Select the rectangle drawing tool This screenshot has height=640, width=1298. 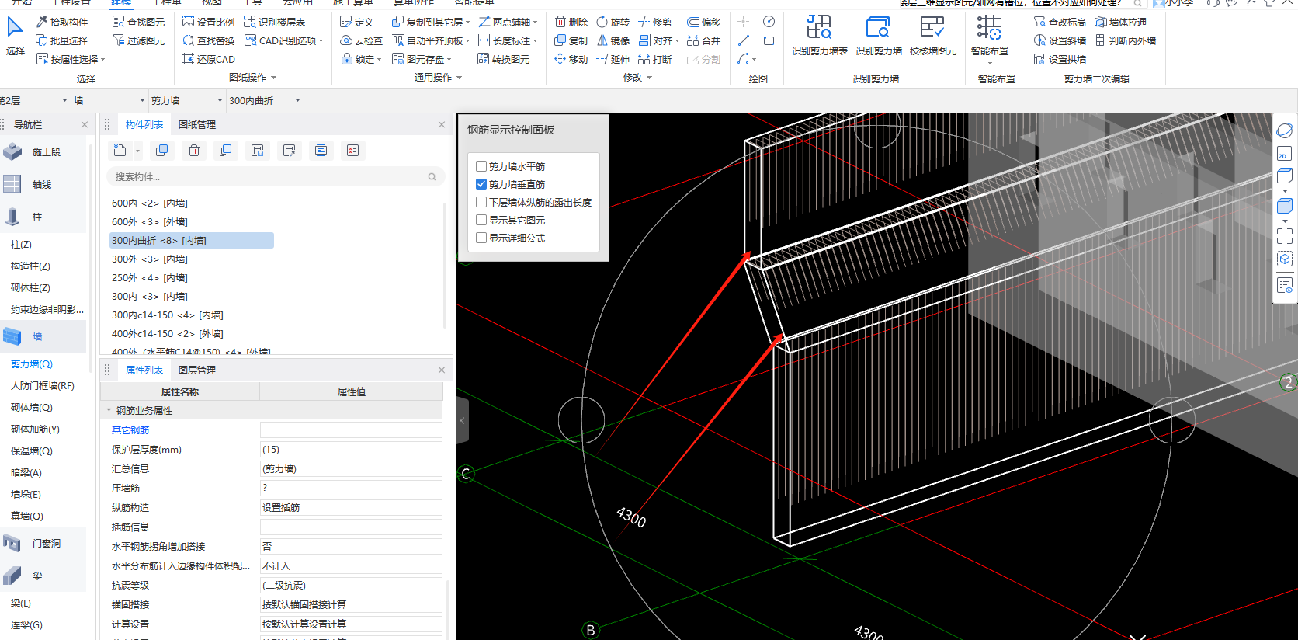click(x=769, y=40)
